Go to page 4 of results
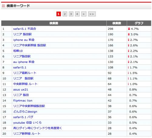This screenshot has height=138, width=152. pyautogui.click(x=77, y=14)
